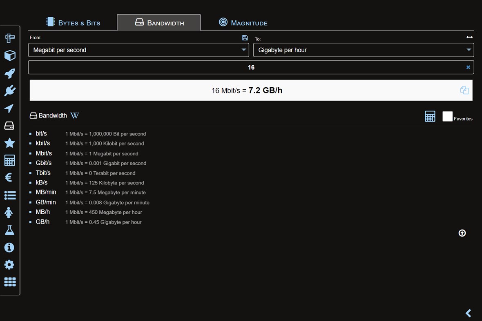The height and width of the screenshot is (321, 482).
Task: Open the Bandwidth Wikipedia link icon
Action: point(75,115)
